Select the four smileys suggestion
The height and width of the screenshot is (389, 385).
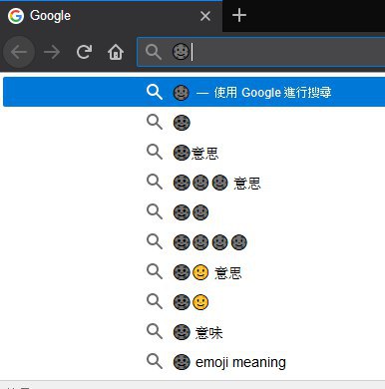tap(193, 242)
